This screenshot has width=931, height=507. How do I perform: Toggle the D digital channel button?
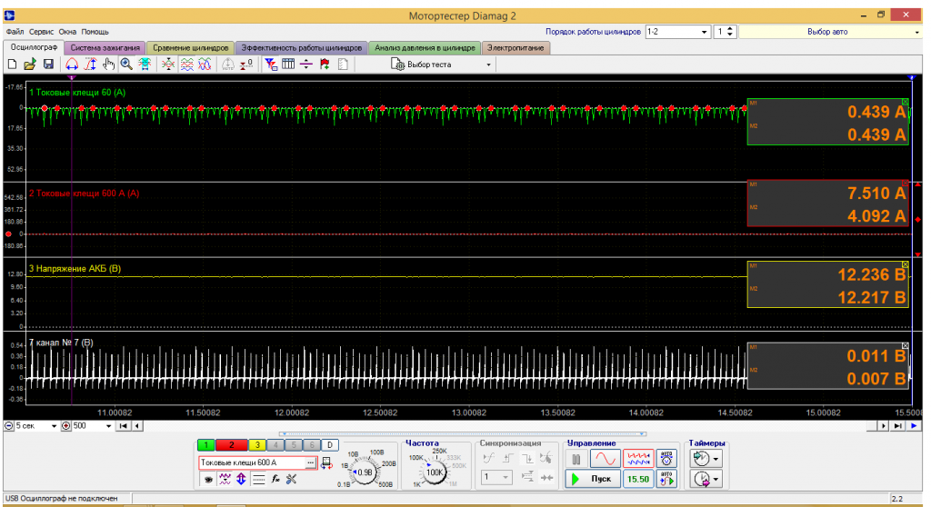tap(330, 444)
